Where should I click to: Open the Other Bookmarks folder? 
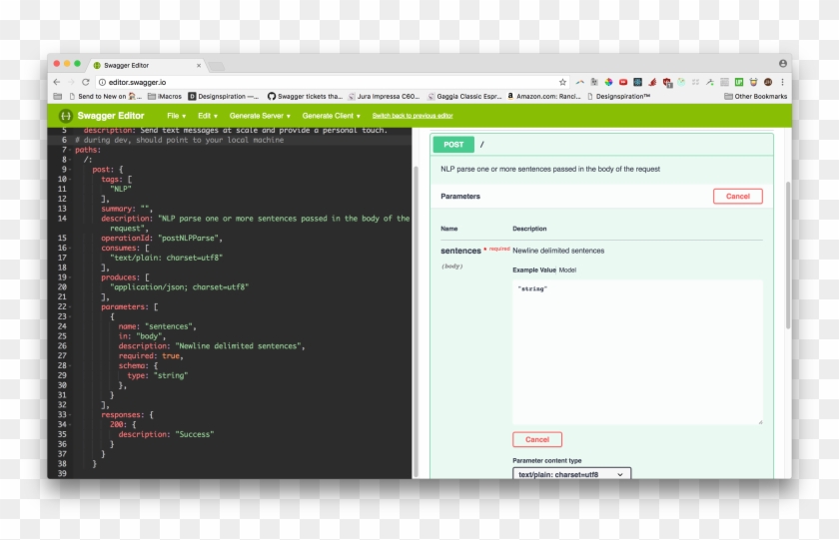(x=755, y=97)
